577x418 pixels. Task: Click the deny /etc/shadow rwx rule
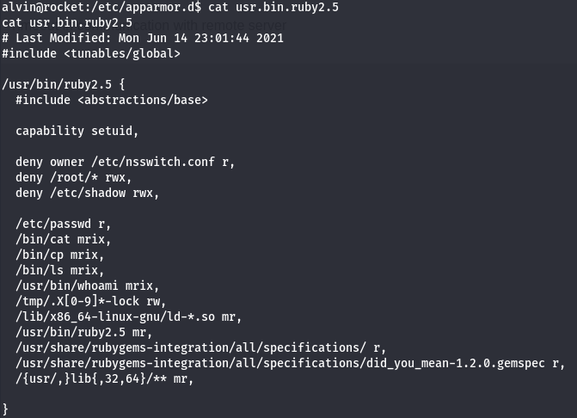(88, 193)
